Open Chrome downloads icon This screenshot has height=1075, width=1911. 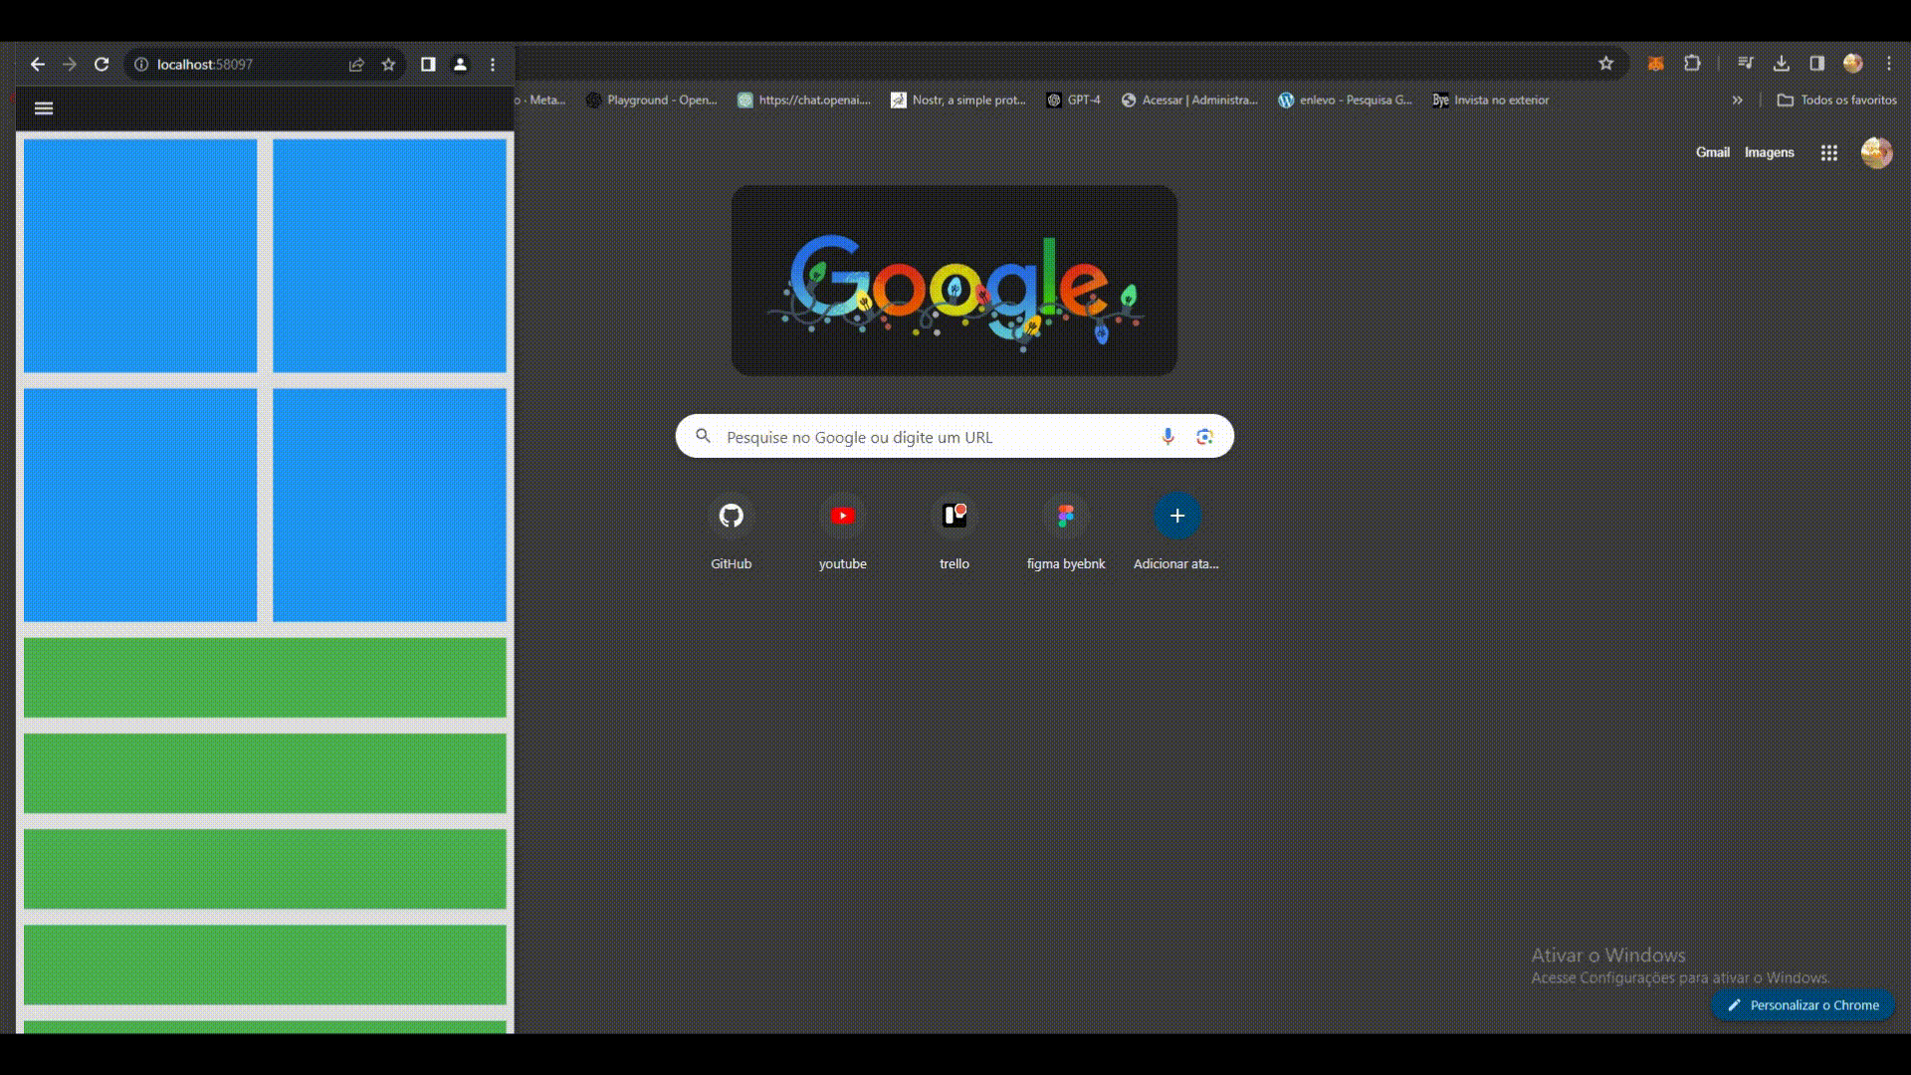click(x=1782, y=64)
